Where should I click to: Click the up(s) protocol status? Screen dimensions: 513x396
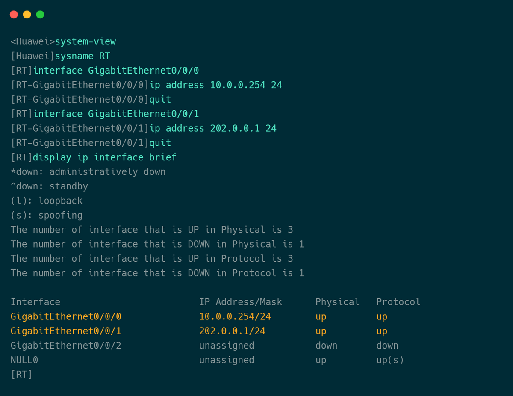(x=390, y=360)
